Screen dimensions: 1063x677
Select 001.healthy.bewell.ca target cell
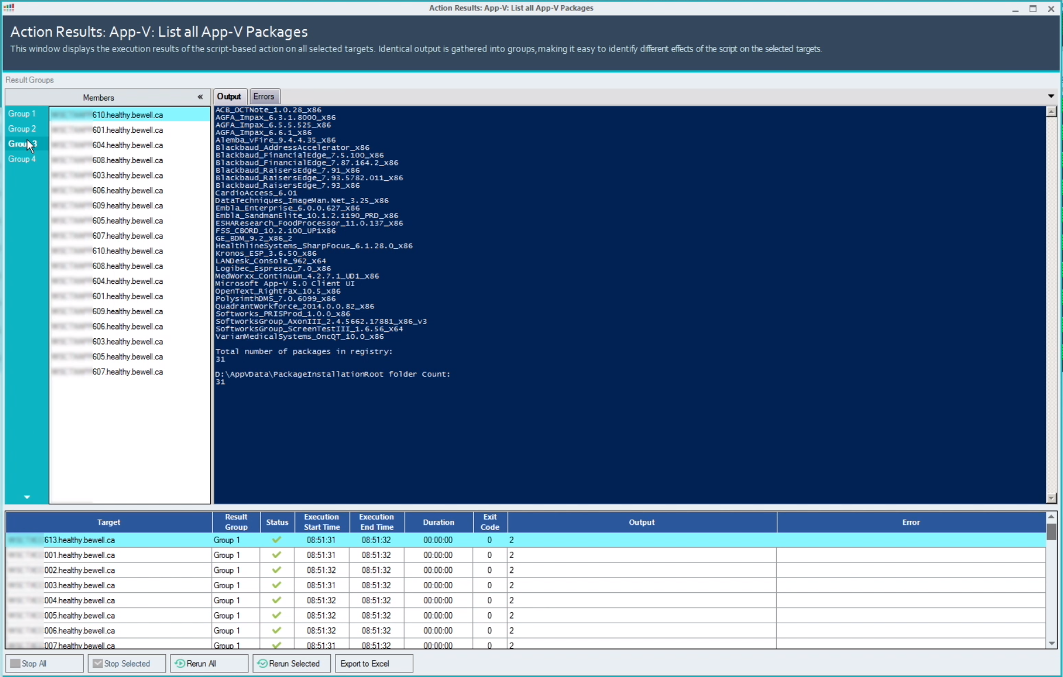[109, 555]
